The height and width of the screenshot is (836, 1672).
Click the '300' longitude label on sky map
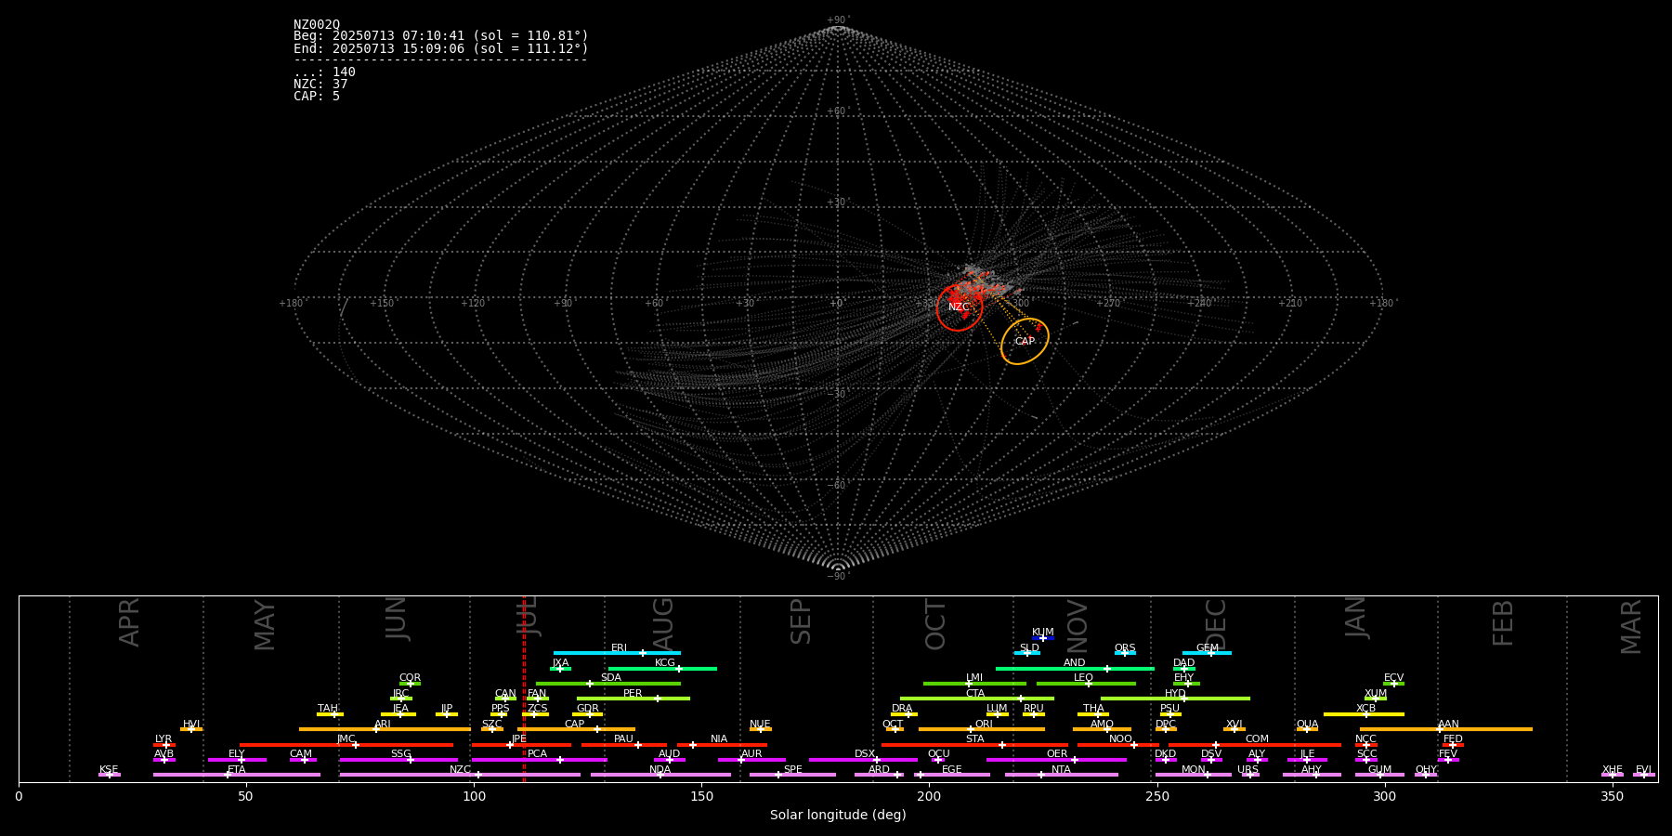(1020, 303)
